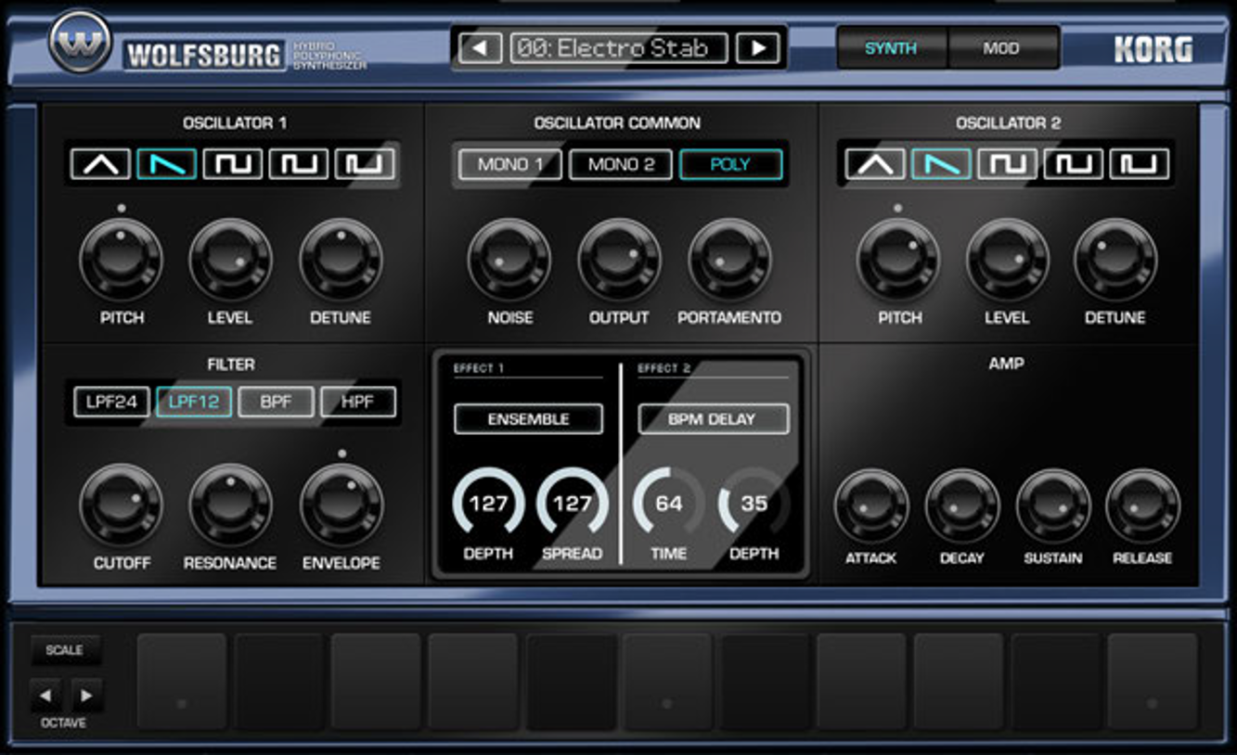Screen dimensions: 1237x755
Task: Click the filter CUTOFF knob
Action: 121,505
